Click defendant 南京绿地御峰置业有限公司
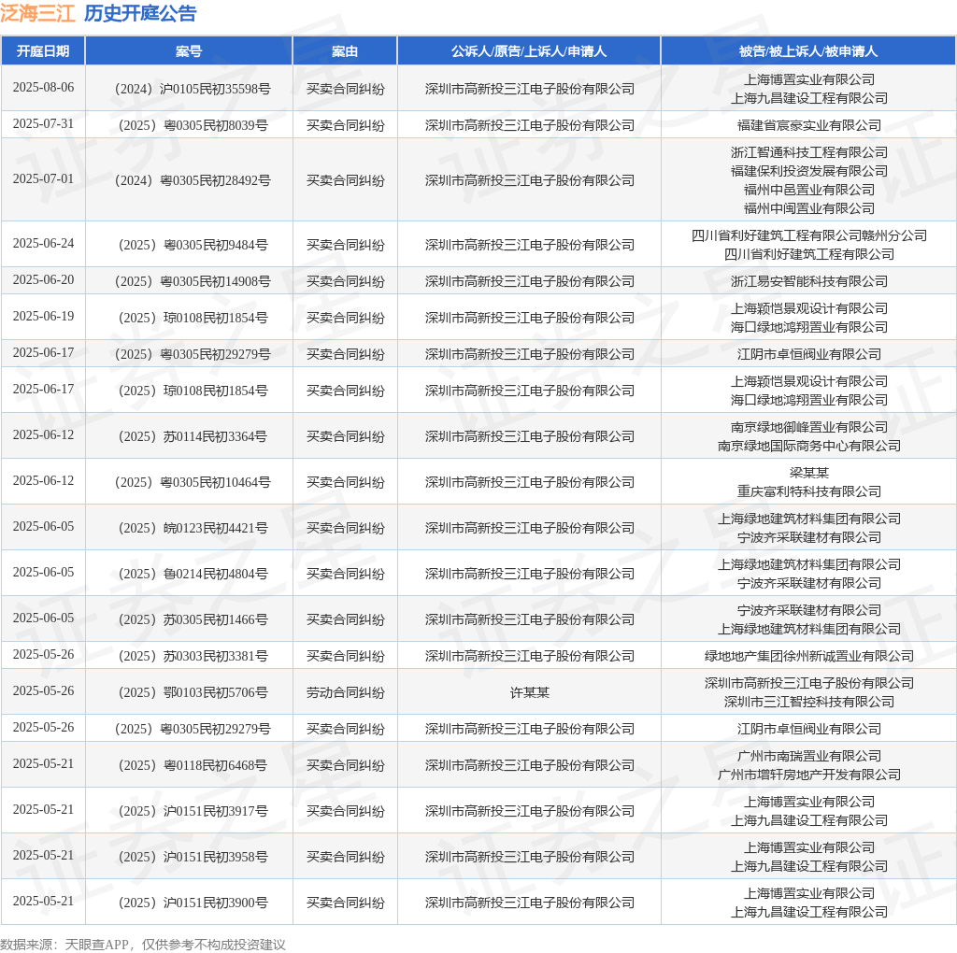The width and height of the screenshot is (957, 953). coord(808,428)
